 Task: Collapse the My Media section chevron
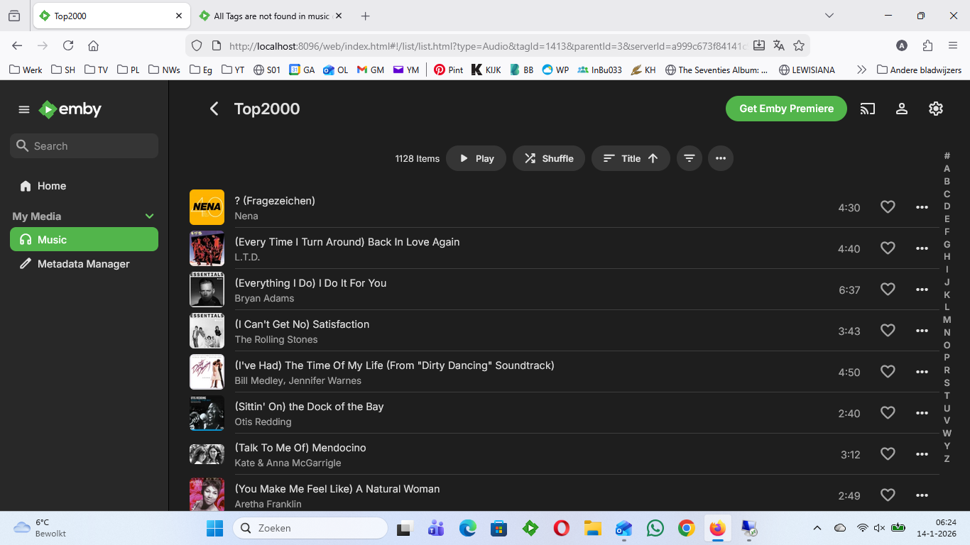click(x=149, y=216)
